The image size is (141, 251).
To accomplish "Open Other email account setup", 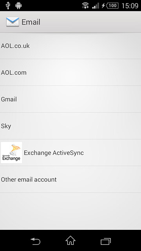I will (70, 179).
